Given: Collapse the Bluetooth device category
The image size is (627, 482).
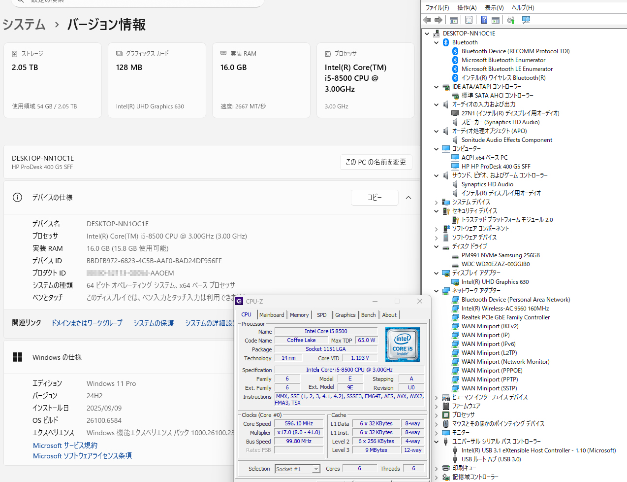Looking at the screenshot, I should [x=437, y=42].
